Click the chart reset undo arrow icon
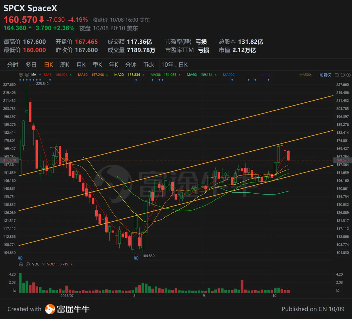Viewport: 352px width, 319px height. pyautogui.click(x=337, y=75)
